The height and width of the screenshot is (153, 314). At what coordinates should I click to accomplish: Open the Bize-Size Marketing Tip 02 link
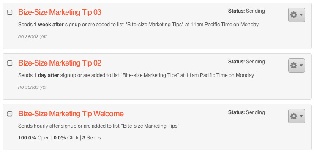tap(60, 63)
